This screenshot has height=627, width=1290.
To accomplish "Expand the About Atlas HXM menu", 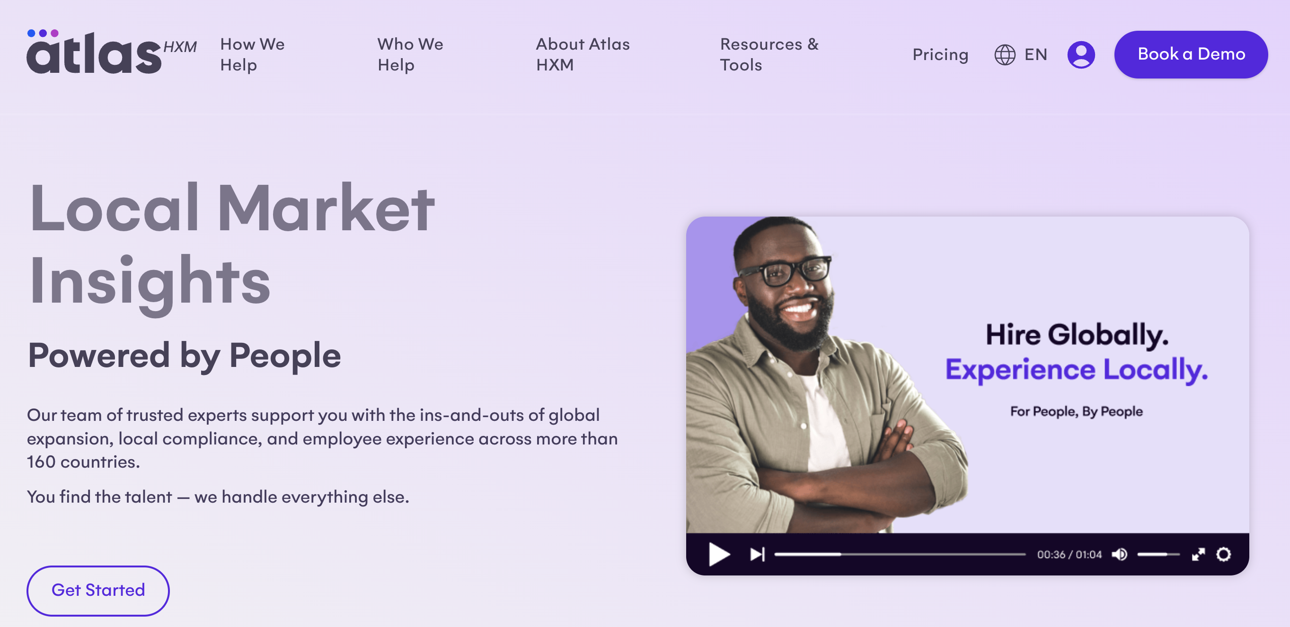I will pos(583,54).
